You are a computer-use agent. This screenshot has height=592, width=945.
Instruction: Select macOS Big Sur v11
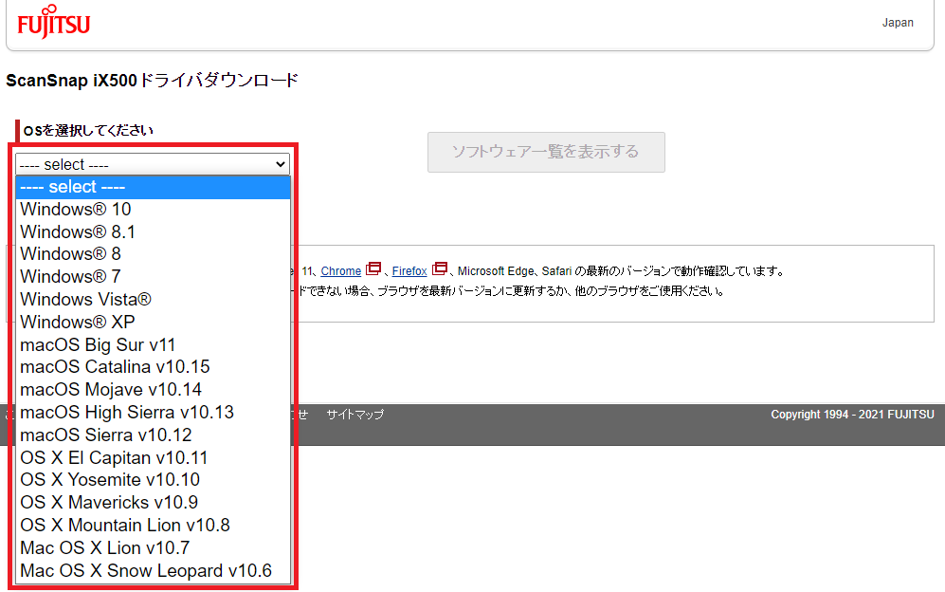click(154, 345)
